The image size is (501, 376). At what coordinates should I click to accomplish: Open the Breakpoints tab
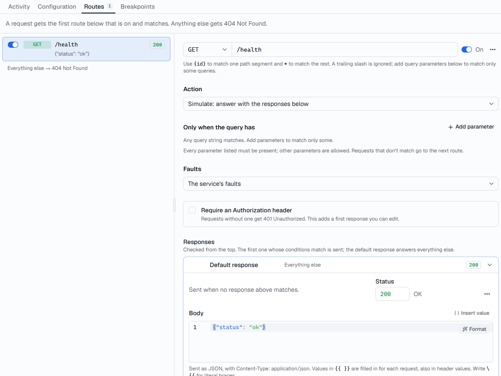tap(138, 7)
